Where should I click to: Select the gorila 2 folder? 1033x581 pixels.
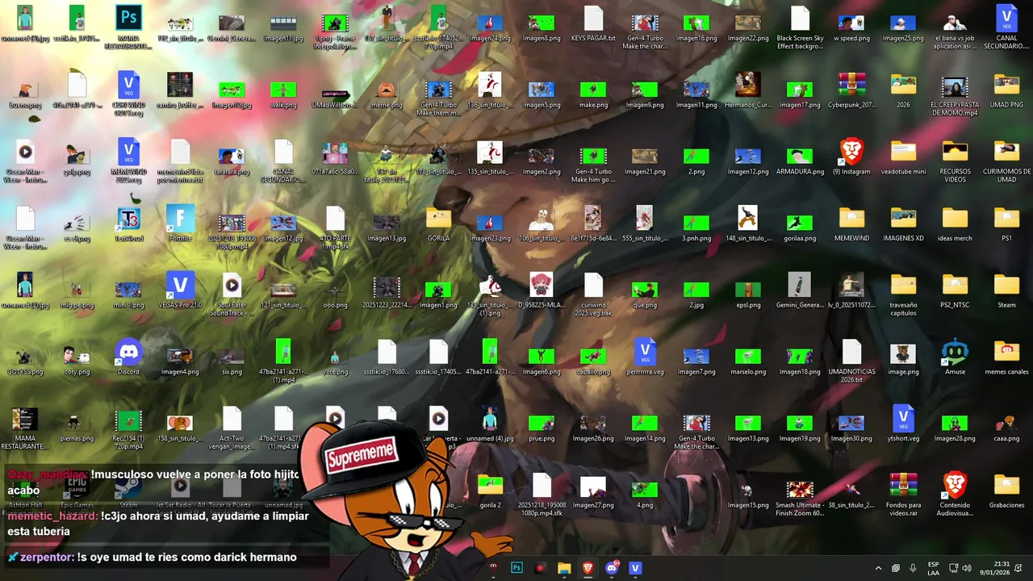[490, 491]
